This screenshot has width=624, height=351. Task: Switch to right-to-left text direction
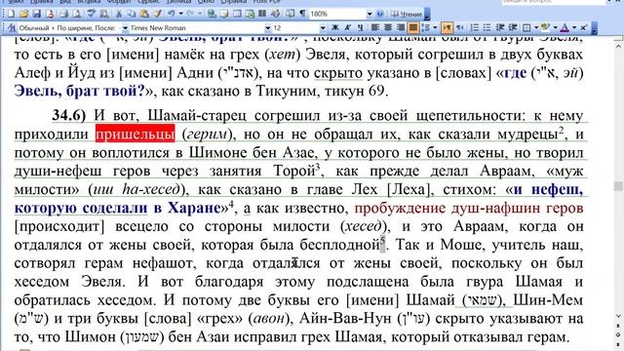coord(459,27)
